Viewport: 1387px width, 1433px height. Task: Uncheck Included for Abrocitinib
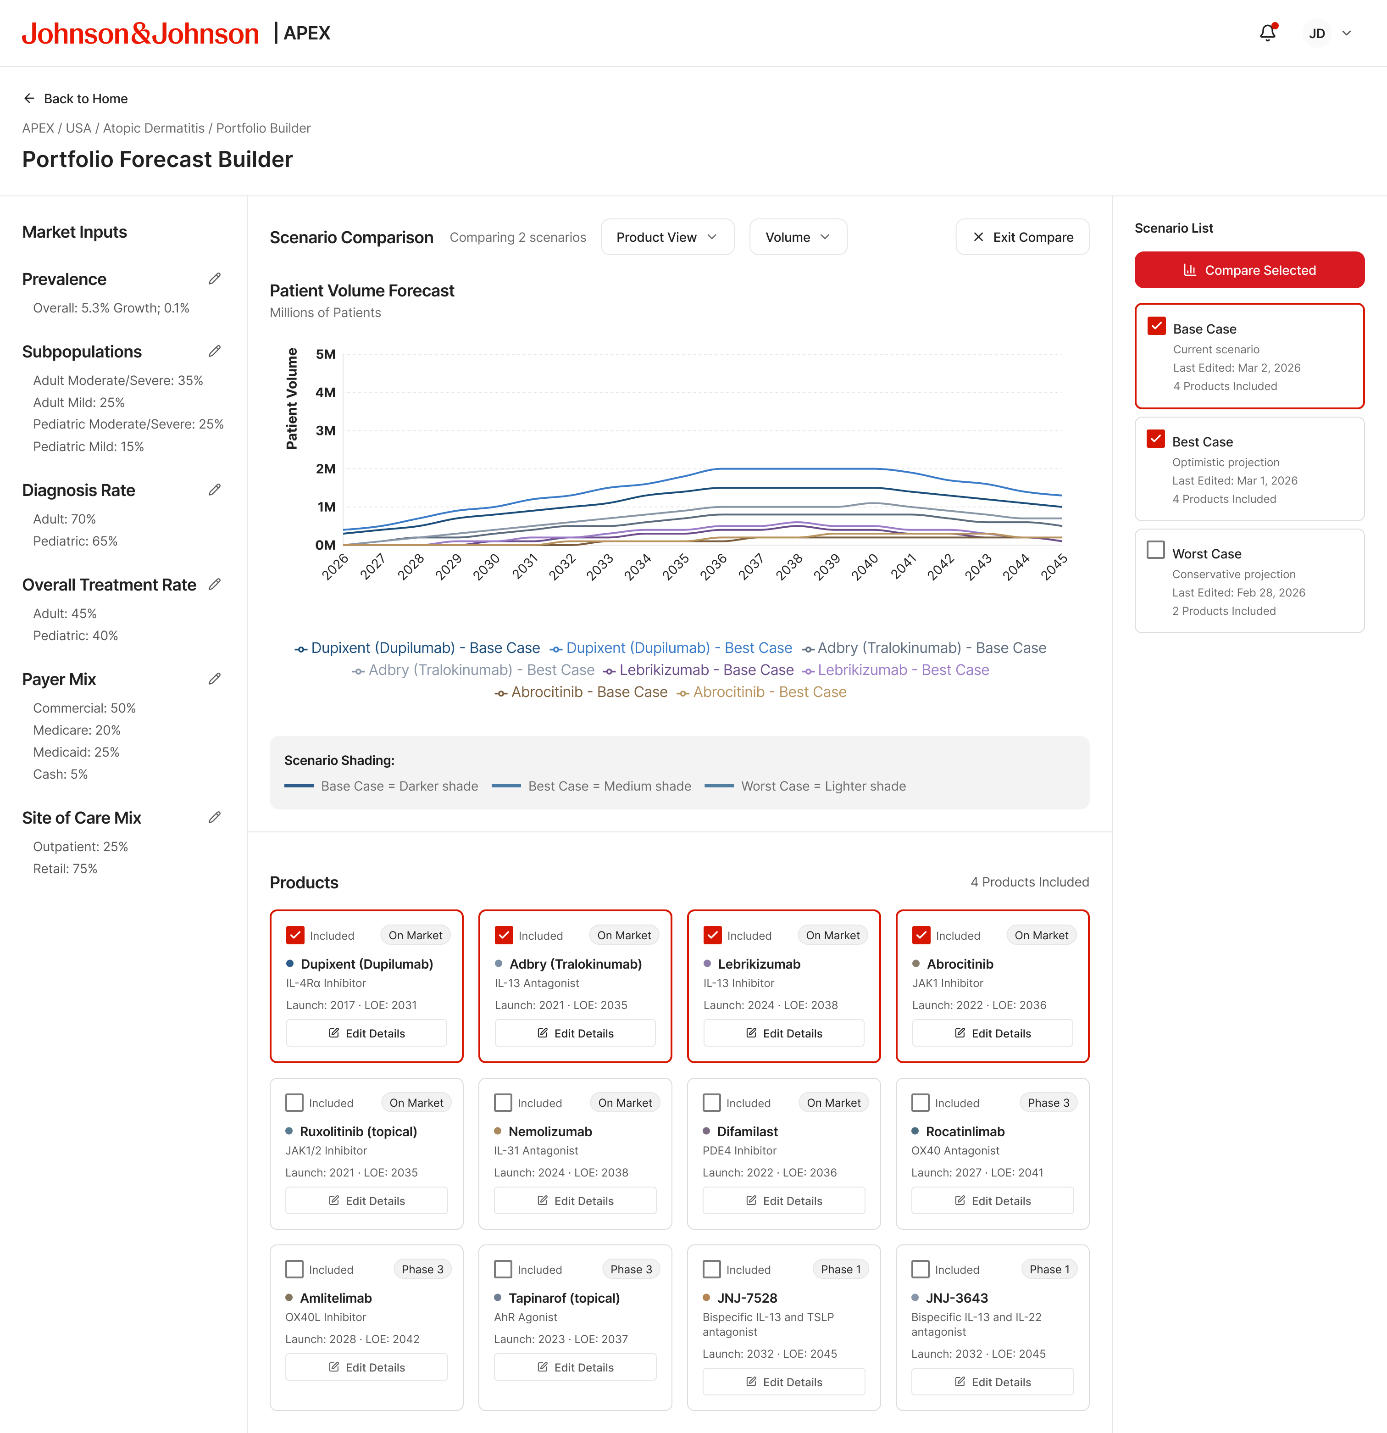(921, 935)
